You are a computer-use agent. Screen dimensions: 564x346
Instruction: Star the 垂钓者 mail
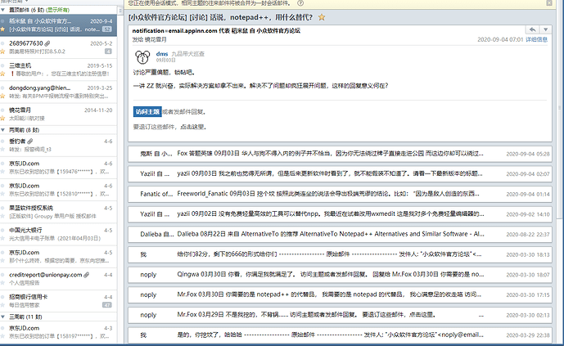coord(2,150)
